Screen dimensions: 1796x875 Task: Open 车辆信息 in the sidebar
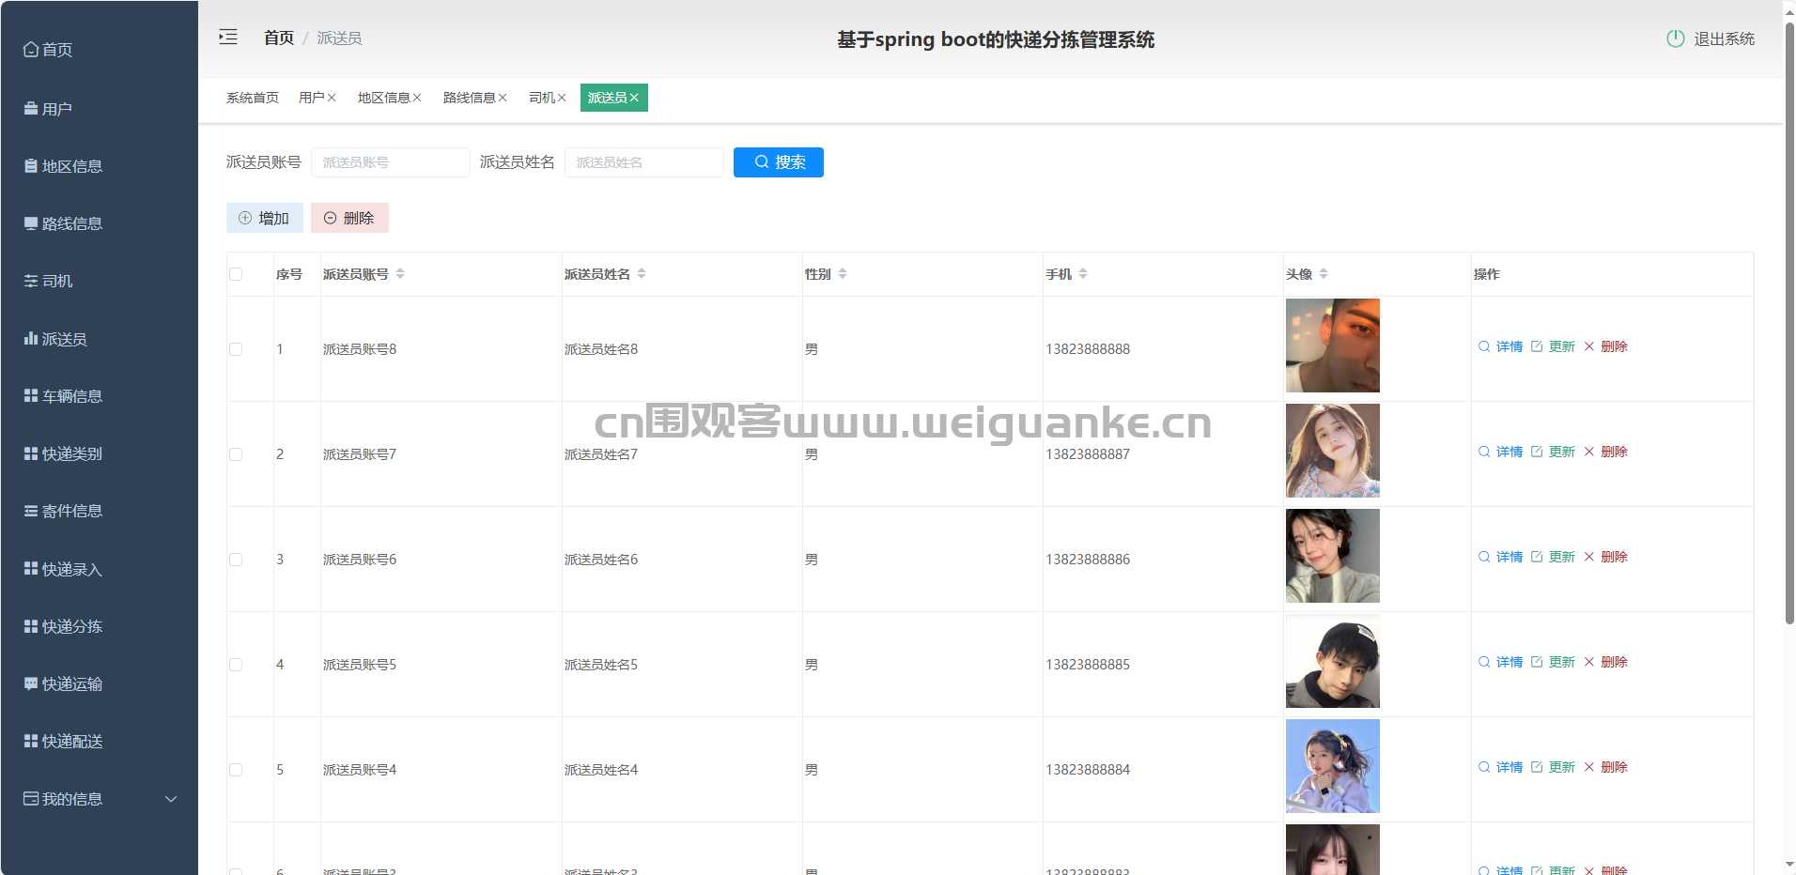tap(72, 396)
